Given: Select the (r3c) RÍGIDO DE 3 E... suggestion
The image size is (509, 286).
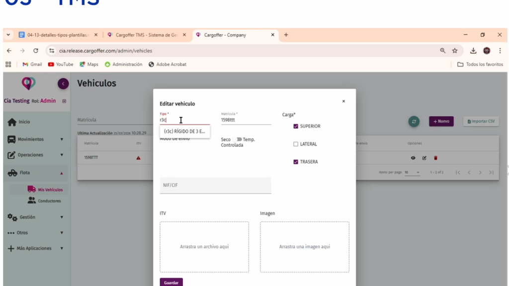Looking at the screenshot, I should (x=184, y=132).
